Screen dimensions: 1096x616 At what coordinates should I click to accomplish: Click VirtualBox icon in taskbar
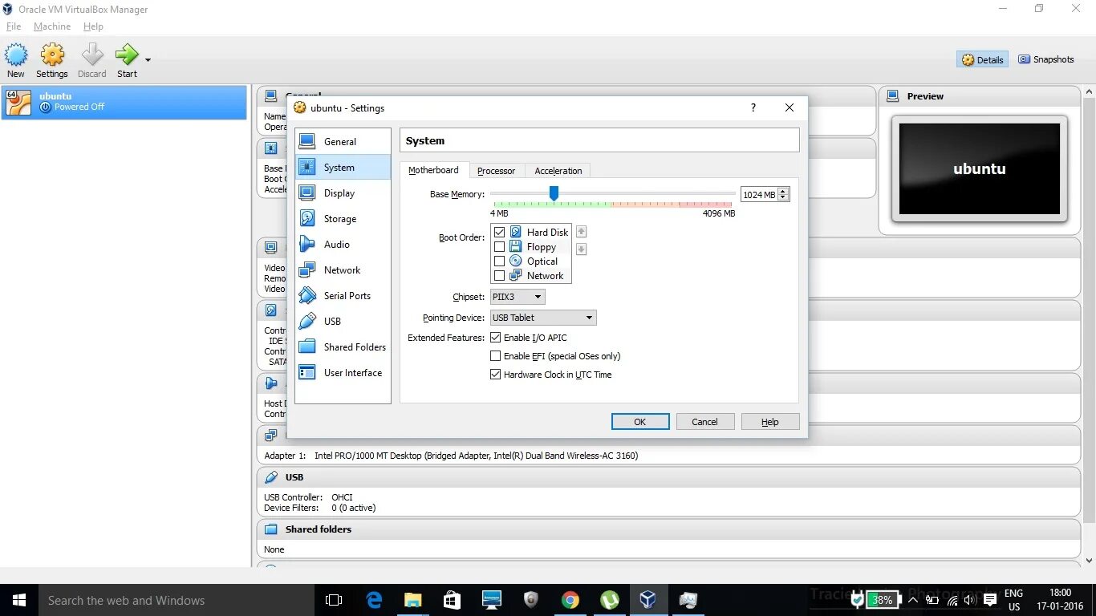(x=648, y=600)
